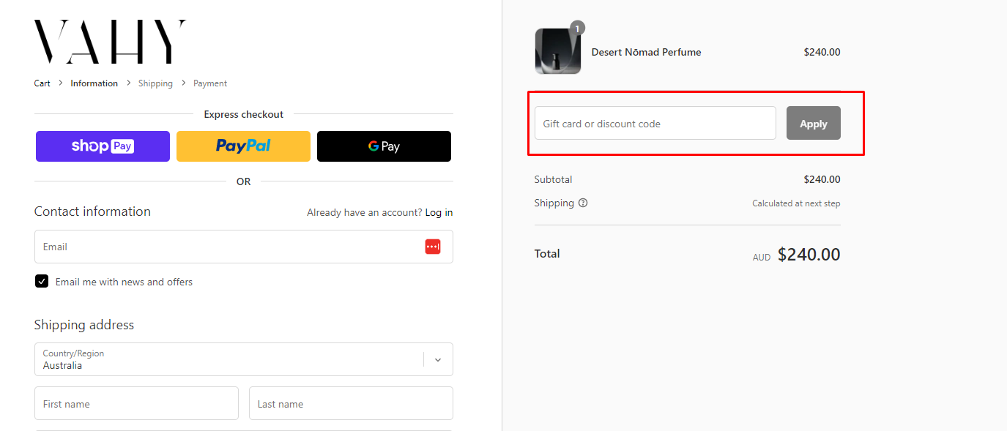Pay with PayPal express button
Screen dimensions: 1007x431
pyautogui.click(x=243, y=146)
